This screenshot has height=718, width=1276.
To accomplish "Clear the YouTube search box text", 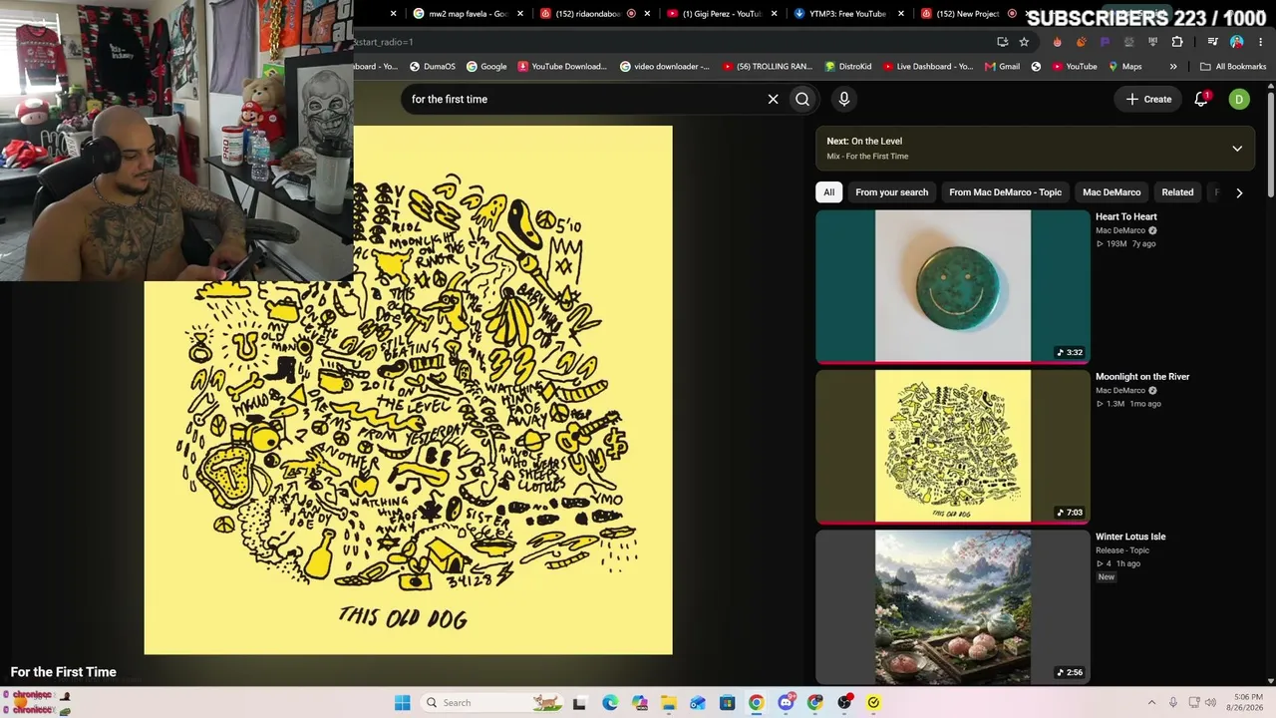I will click(773, 99).
